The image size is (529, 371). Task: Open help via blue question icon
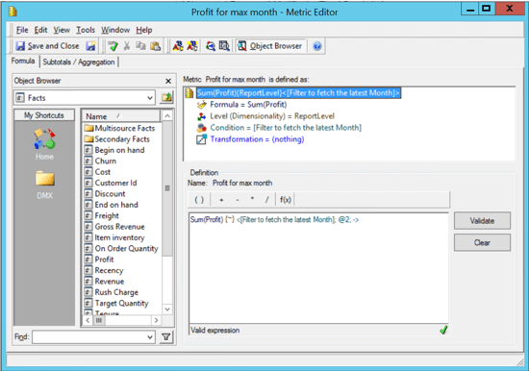317,46
